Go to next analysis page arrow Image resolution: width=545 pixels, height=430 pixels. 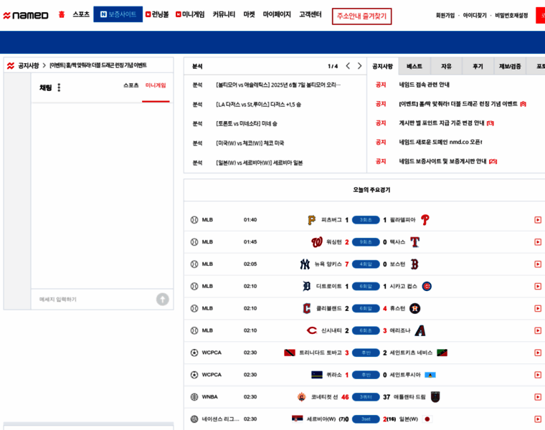tap(359, 66)
